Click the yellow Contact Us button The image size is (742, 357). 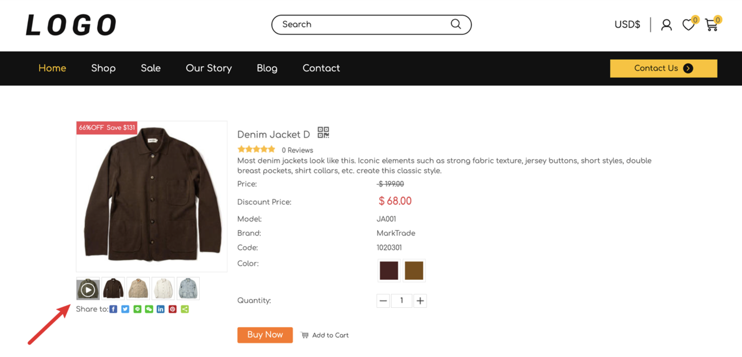point(664,68)
